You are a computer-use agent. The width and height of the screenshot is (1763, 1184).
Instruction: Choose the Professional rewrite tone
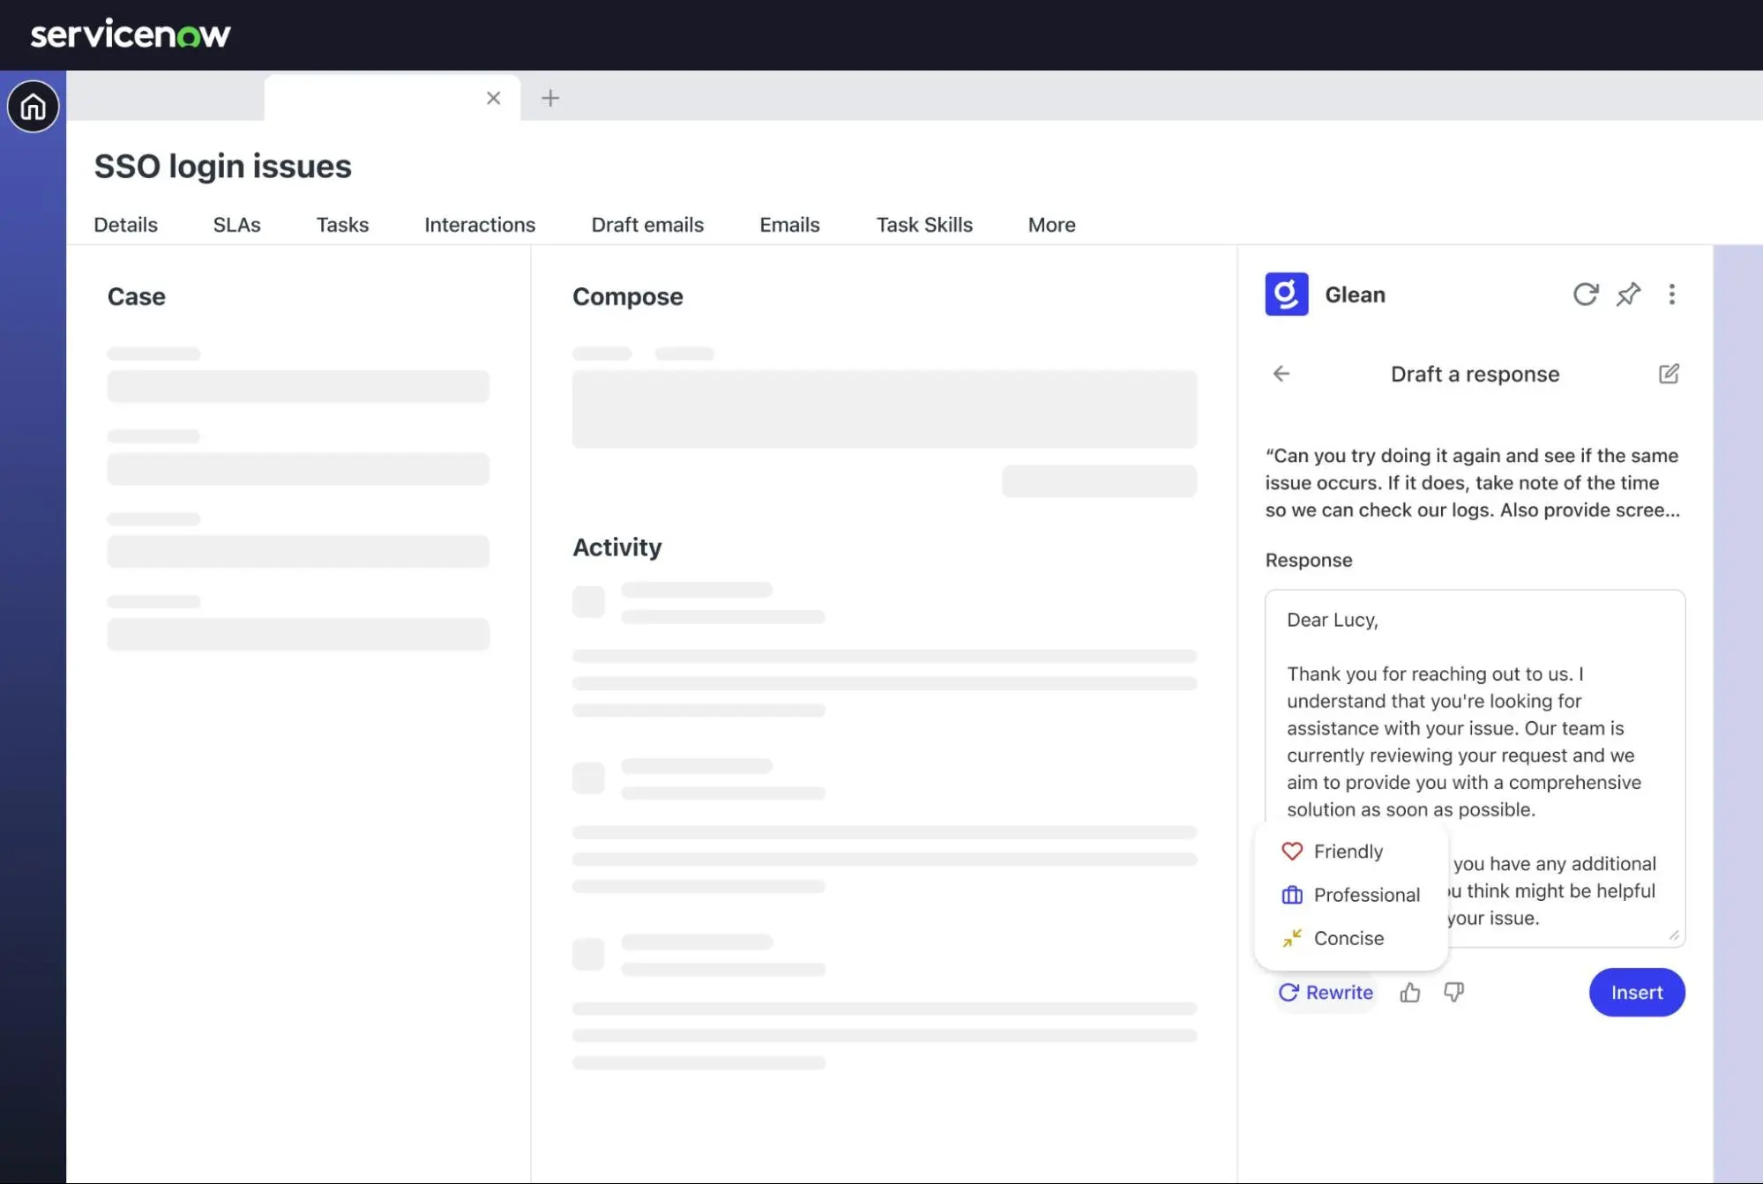tap(1365, 895)
